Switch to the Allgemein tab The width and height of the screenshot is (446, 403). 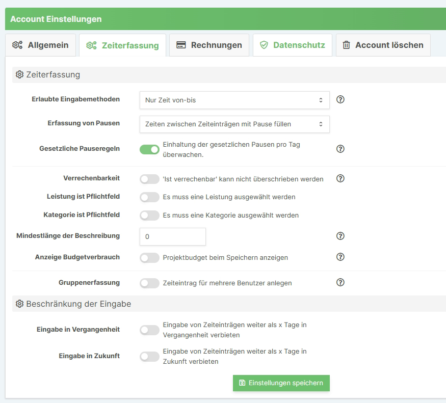coord(41,45)
